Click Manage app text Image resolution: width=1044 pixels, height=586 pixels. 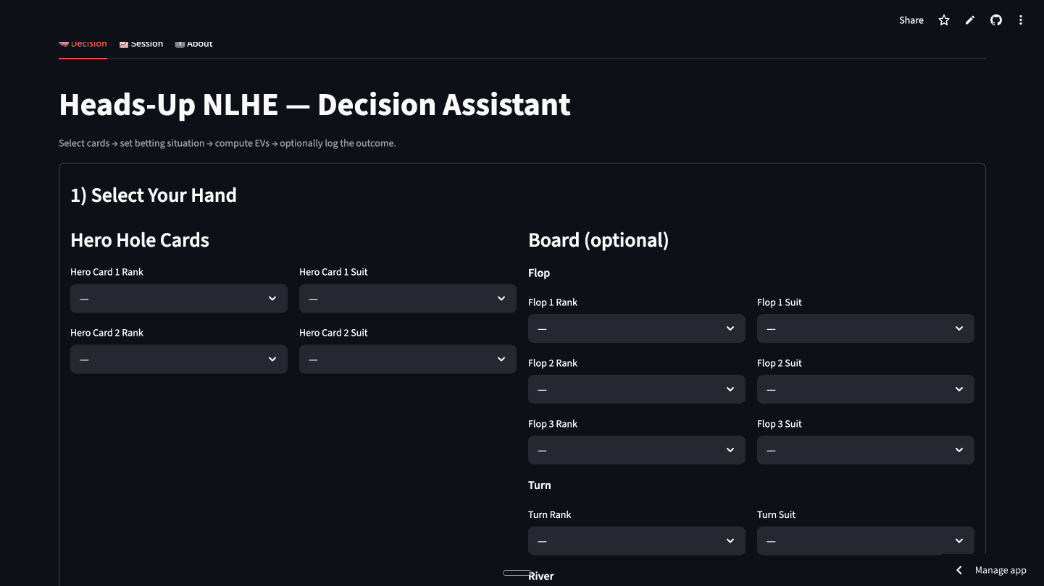pyautogui.click(x=1001, y=570)
